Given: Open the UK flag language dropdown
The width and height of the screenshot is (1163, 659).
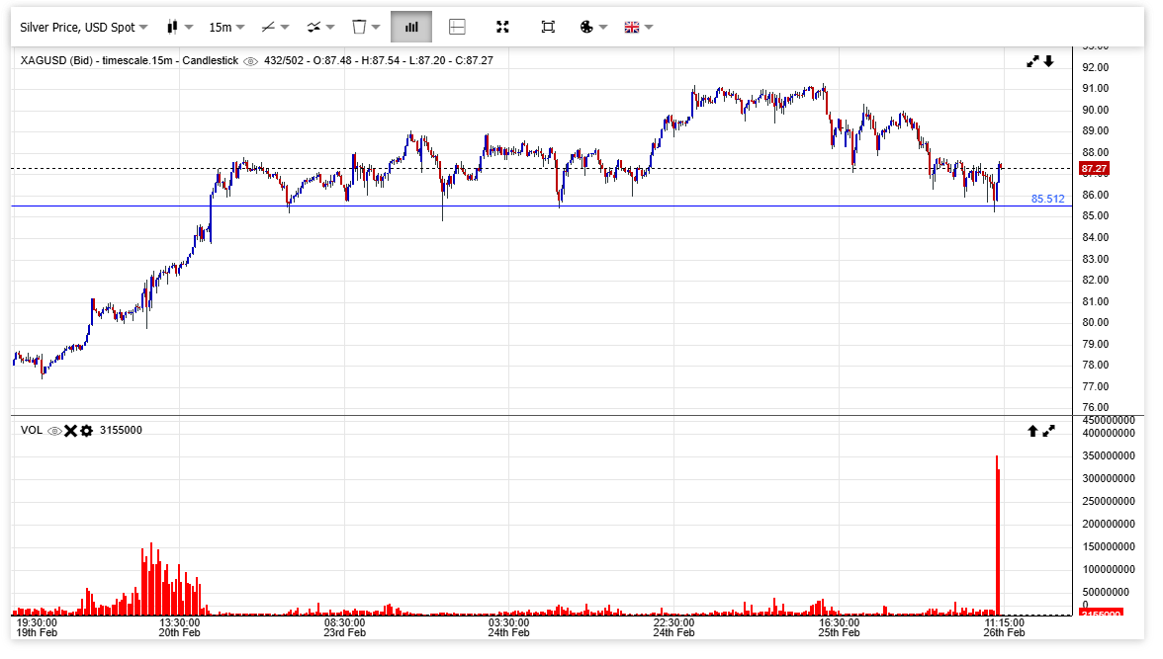Looking at the screenshot, I should (638, 28).
